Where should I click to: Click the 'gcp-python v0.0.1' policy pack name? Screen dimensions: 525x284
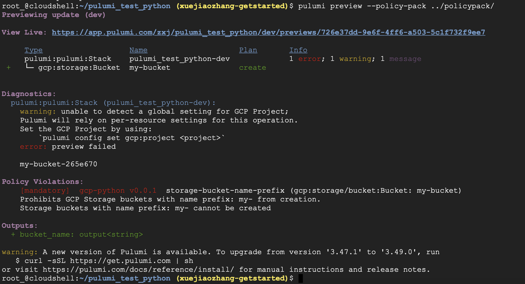click(x=118, y=191)
